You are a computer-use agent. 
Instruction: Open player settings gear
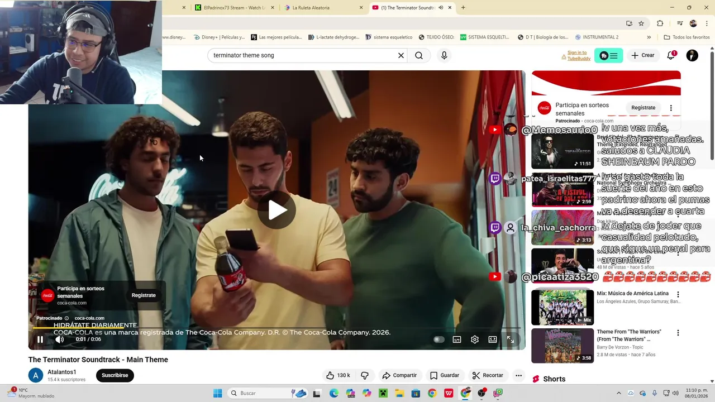point(475,339)
